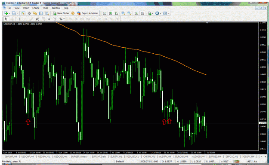The height and width of the screenshot is (165, 269).
Task: Switch to the EURJPY,H1 chart tab
Action: (x=116, y=156)
